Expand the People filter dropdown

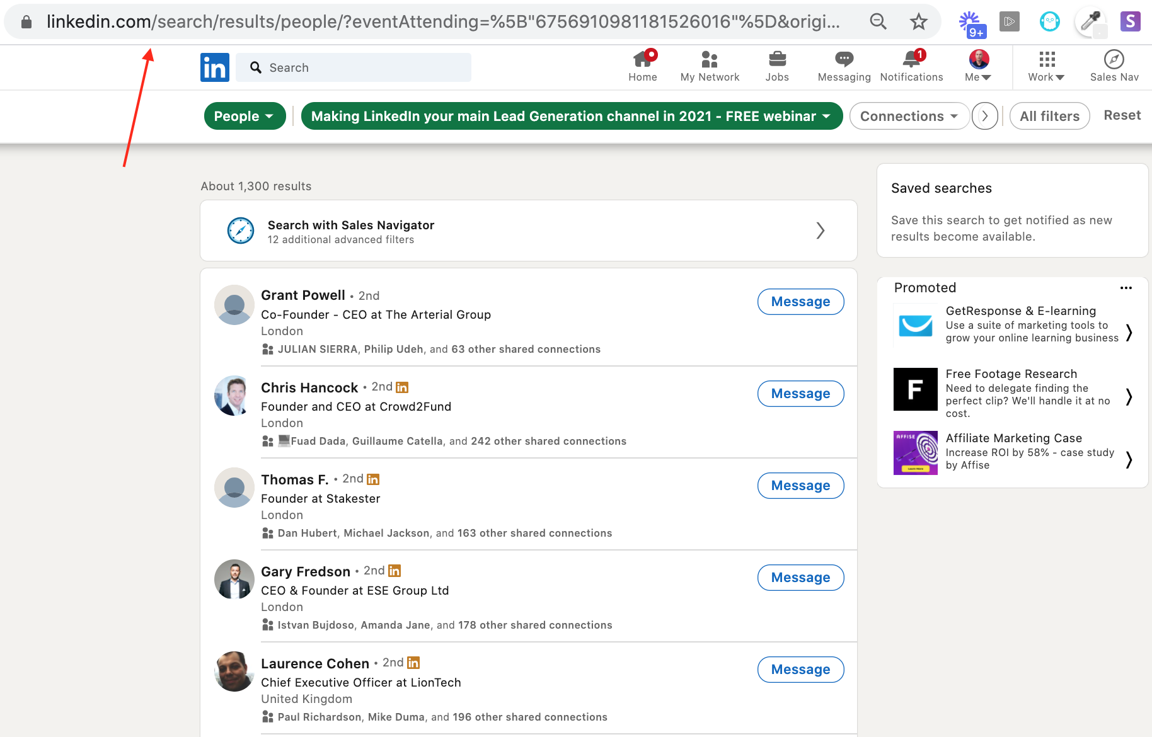245,116
